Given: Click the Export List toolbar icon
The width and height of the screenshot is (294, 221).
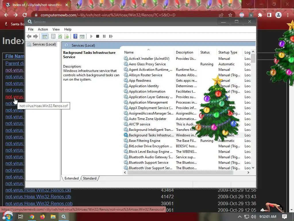Looking at the screenshot, I should point(67,36).
